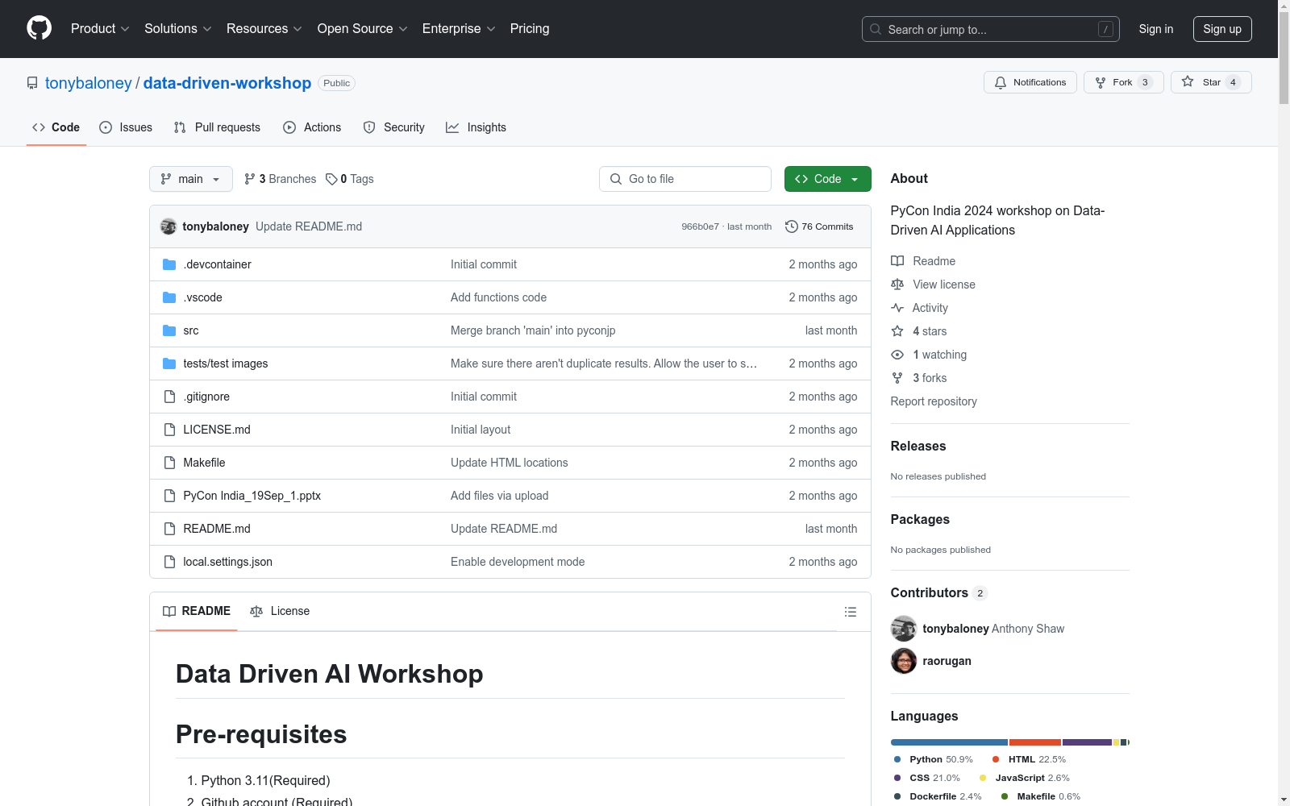Click the search magnifier icon in header

(876, 29)
